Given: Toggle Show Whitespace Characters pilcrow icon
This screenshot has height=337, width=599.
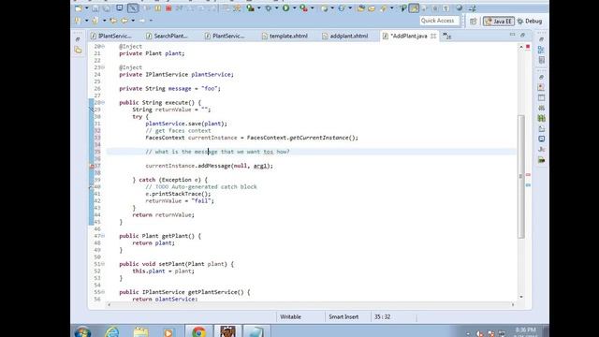Looking at the screenshot, I should coord(446,8).
